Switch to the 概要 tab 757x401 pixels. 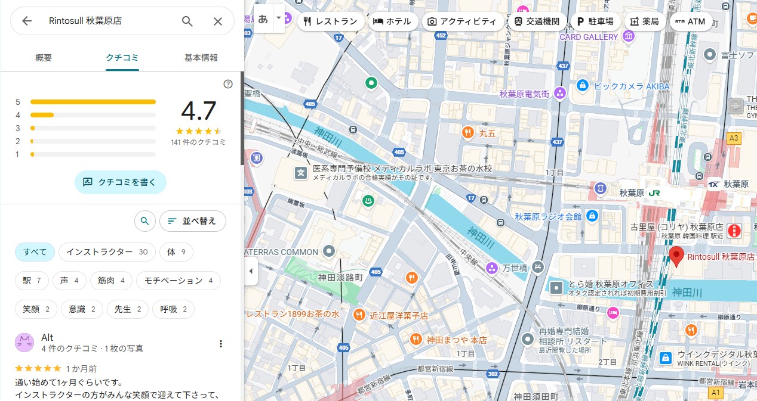(44, 58)
